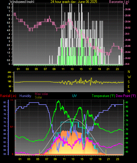The image size is (137, 163).
Task: Click the 7.5 tick on the windspeed axis
Action: (x=8, y=8)
